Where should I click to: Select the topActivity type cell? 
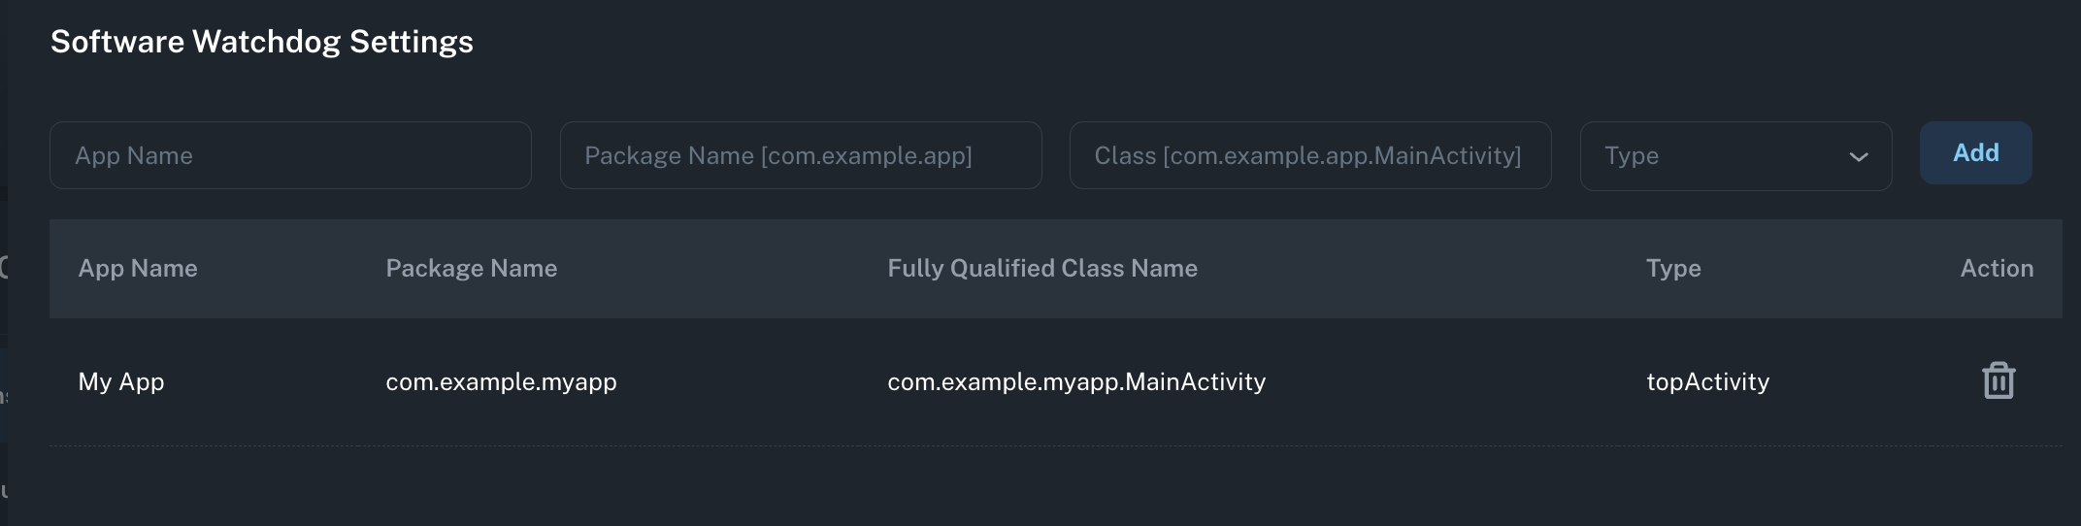click(1707, 382)
